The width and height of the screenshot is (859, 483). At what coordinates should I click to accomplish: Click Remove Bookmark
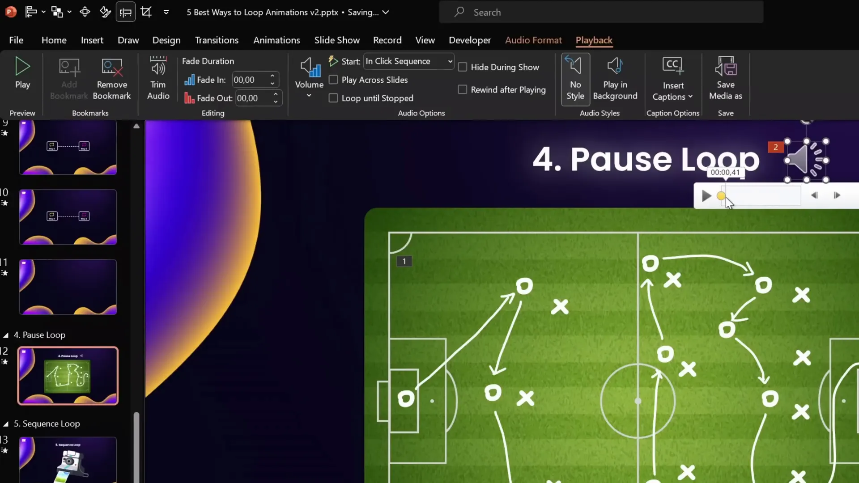point(112,79)
